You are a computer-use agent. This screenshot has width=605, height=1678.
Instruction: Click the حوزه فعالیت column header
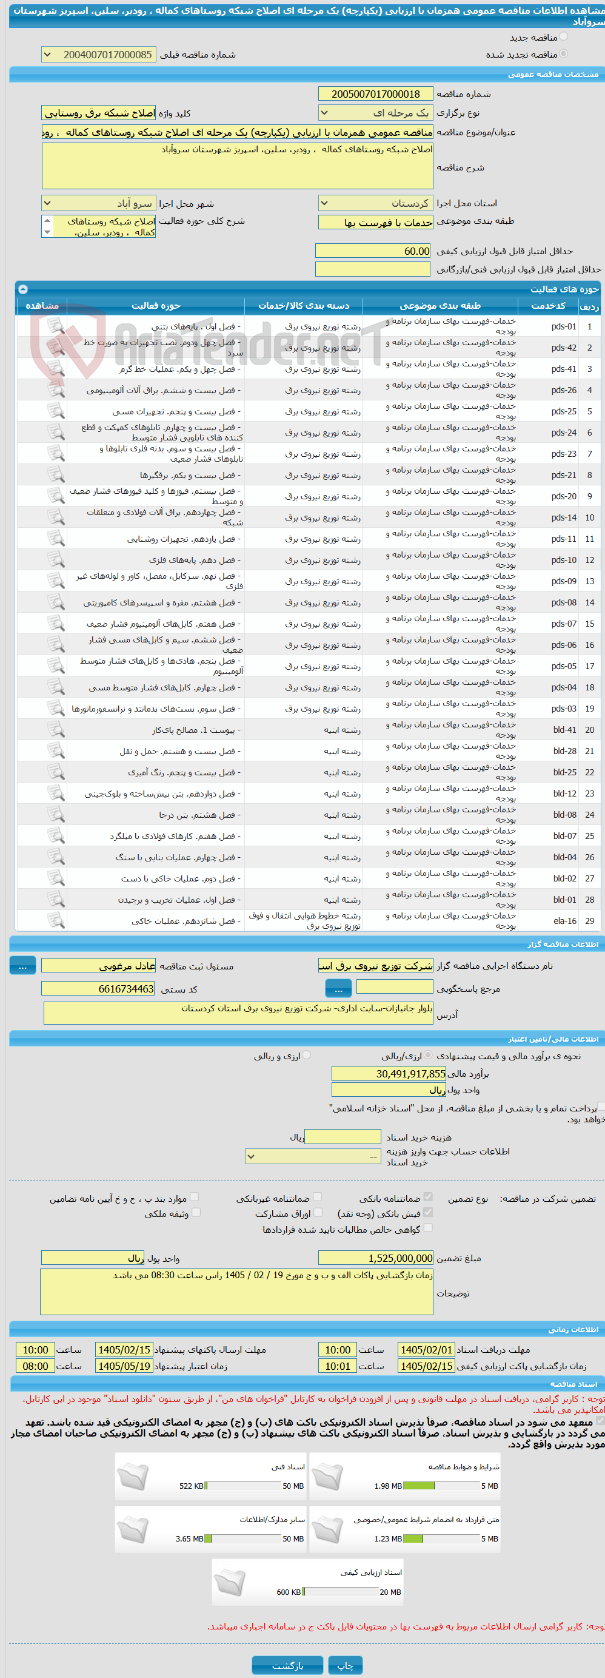(156, 306)
